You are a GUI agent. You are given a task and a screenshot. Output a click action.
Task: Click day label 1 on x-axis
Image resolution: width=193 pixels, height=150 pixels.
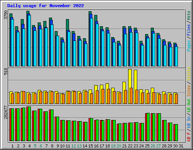pyautogui.click(x=12, y=146)
